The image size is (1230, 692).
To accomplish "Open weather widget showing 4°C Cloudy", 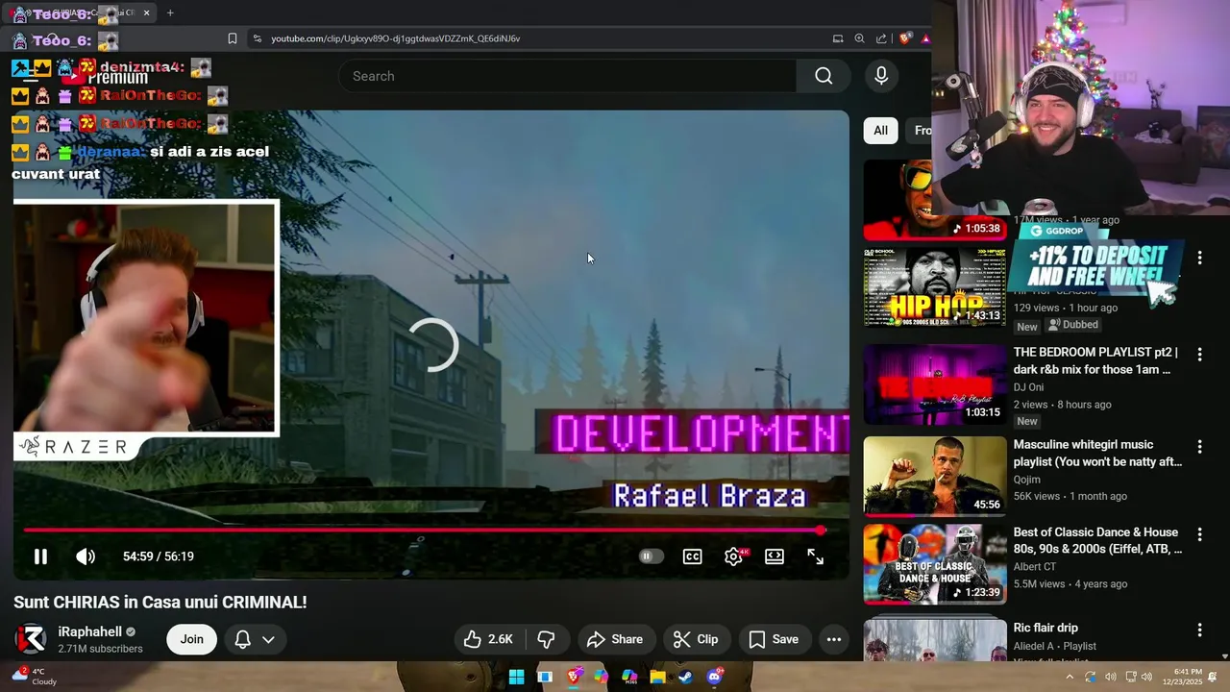I will 35,677.
